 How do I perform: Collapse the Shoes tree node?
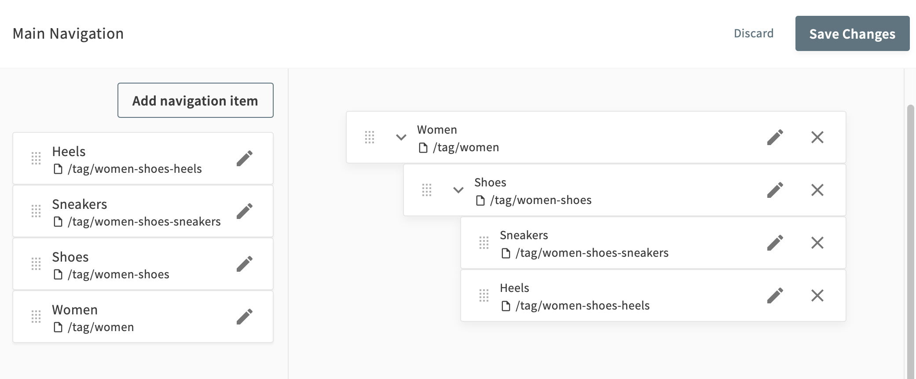pos(458,190)
